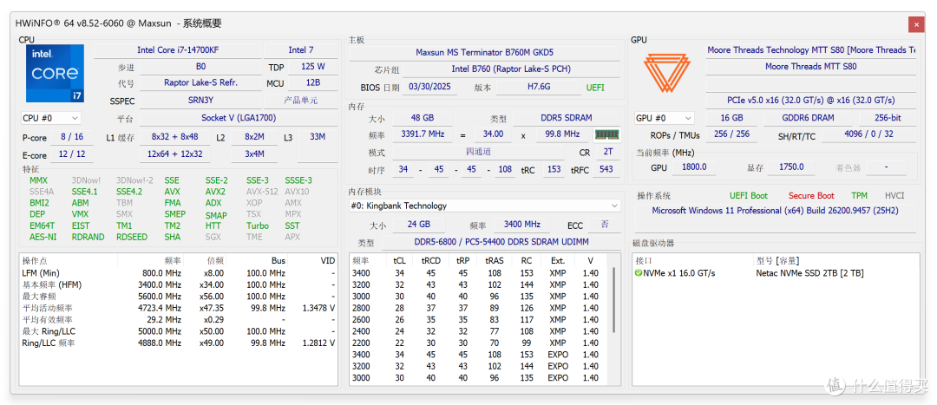Click the DDR5-6800 / PC5-54400 module type field
The image size is (937, 405).
(501, 243)
